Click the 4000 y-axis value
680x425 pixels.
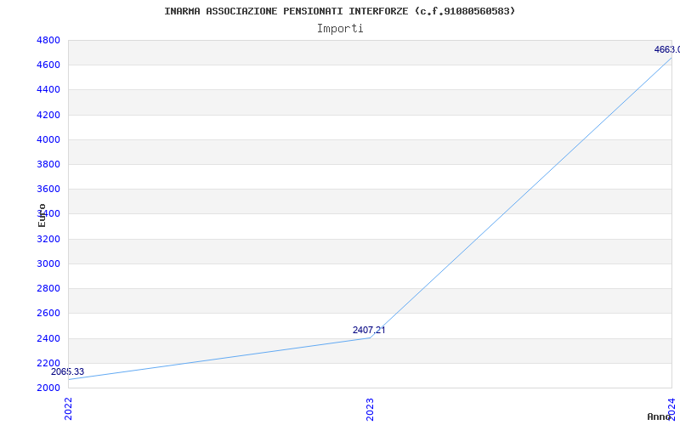[48, 139]
